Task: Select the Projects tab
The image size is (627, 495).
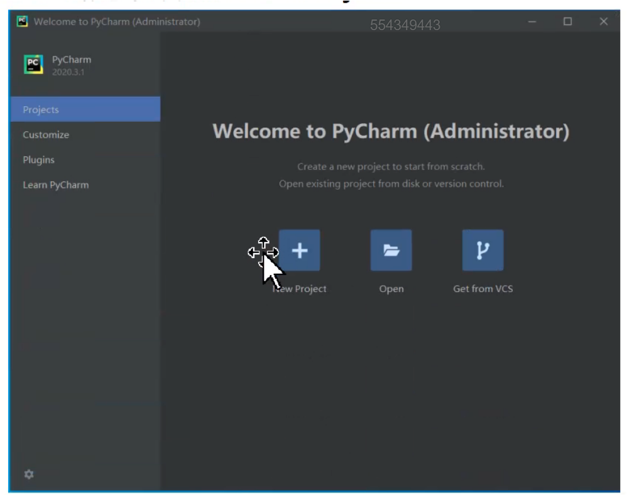Action: (41, 109)
